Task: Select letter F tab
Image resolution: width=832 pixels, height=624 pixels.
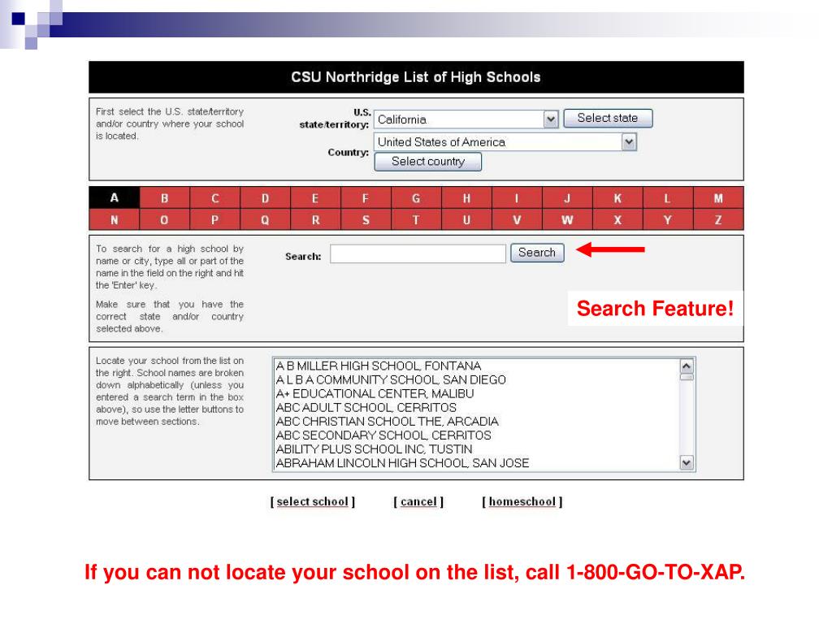Action: 366,198
